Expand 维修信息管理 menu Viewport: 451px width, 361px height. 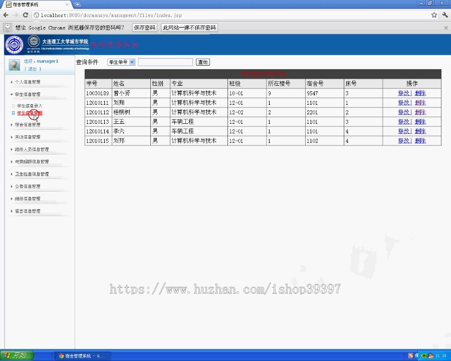tap(28, 199)
